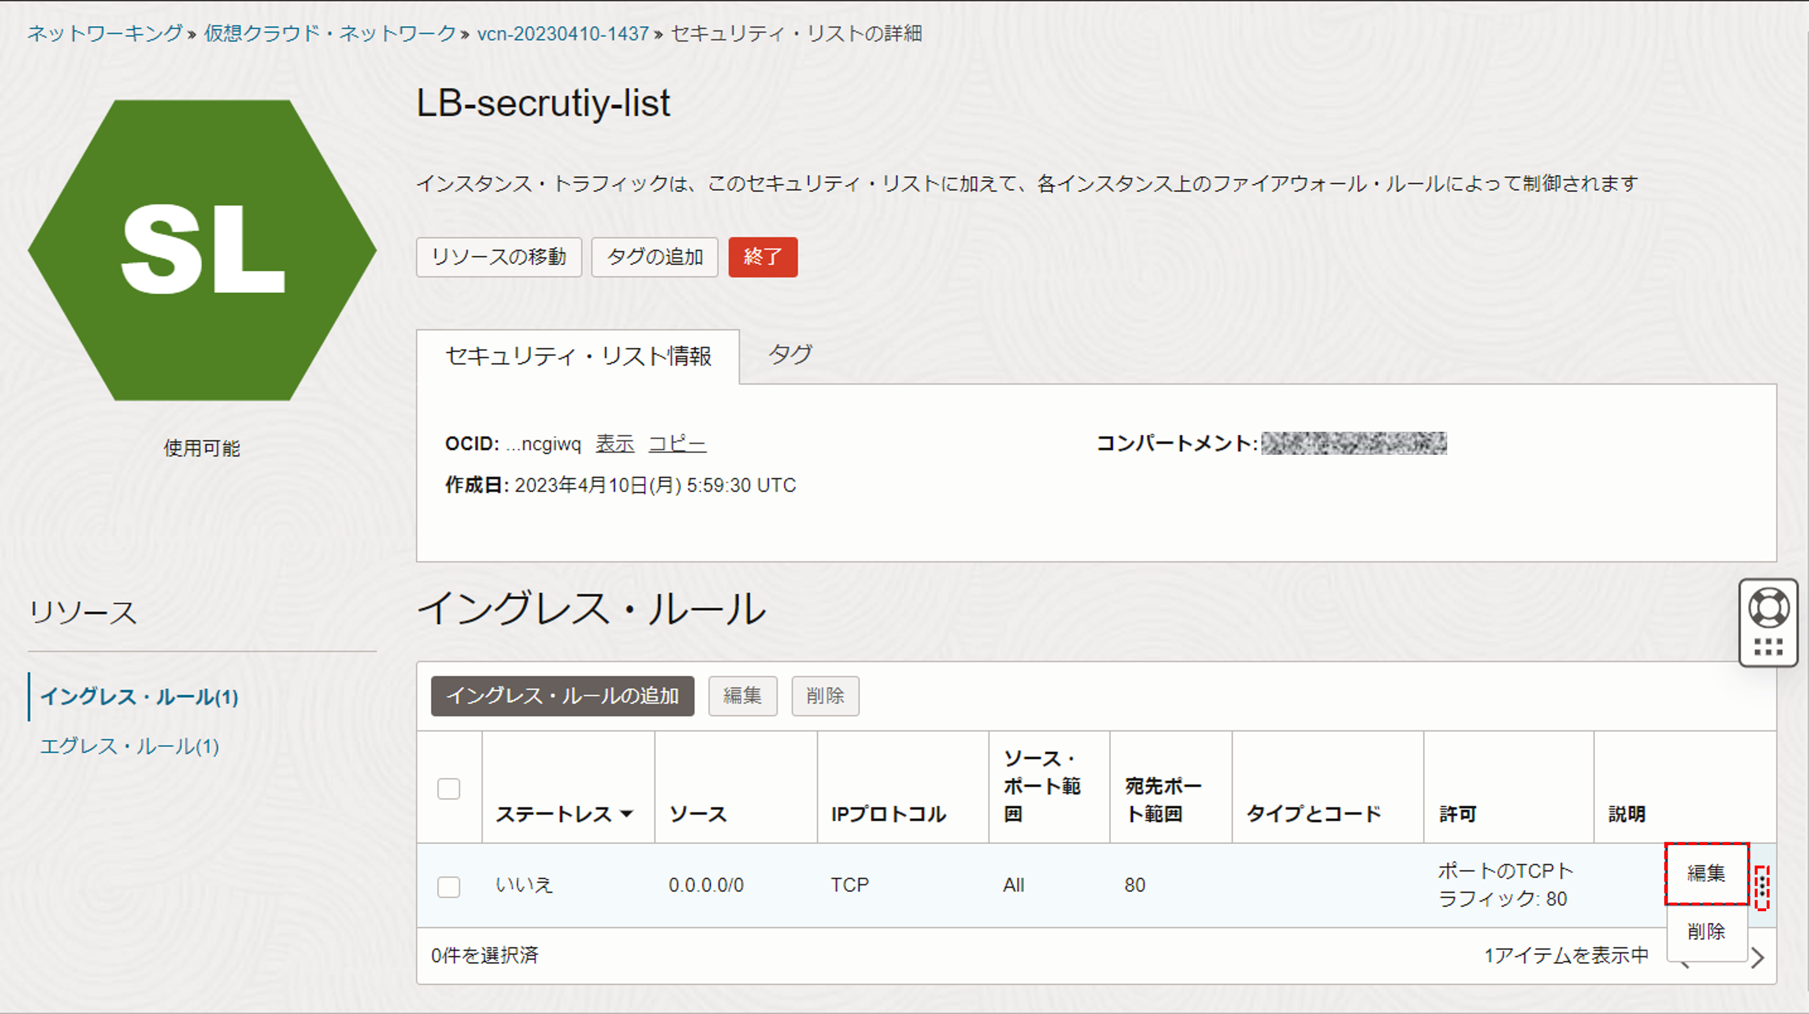This screenshot has height=1014, width=1809.
Task: Check the checkbox for the 0.0.0.0/0 rule row
Action: coord(449,886)
